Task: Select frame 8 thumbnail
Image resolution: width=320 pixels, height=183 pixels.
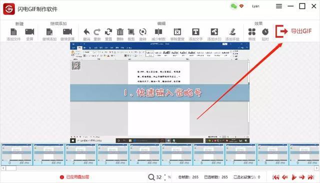Action: click(x=273, y=155)
